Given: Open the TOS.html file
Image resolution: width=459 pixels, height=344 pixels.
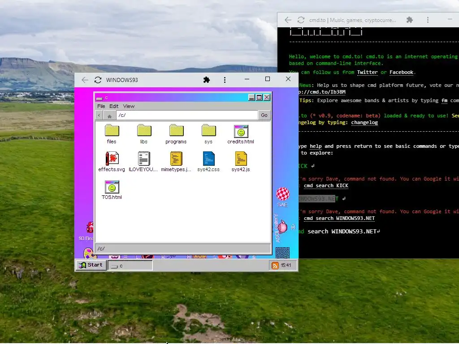Looking at the screenshot, I should [112, 190].
